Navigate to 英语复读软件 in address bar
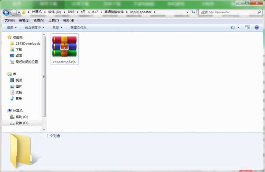The image size is (265, 172). pyautogui.click(x=114, y=12)
